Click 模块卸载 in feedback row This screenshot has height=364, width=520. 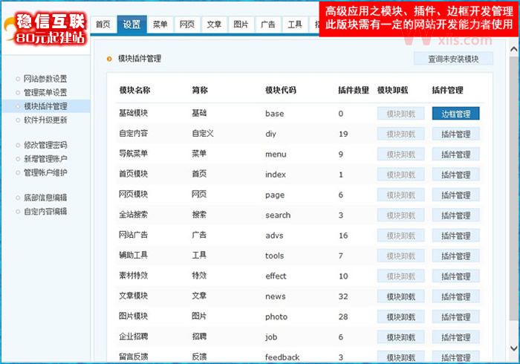tap(401, 357)
